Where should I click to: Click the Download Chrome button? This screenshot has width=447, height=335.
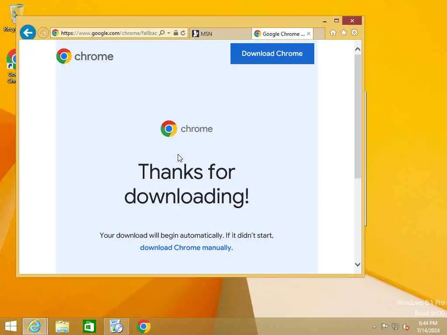click(272, 54)
